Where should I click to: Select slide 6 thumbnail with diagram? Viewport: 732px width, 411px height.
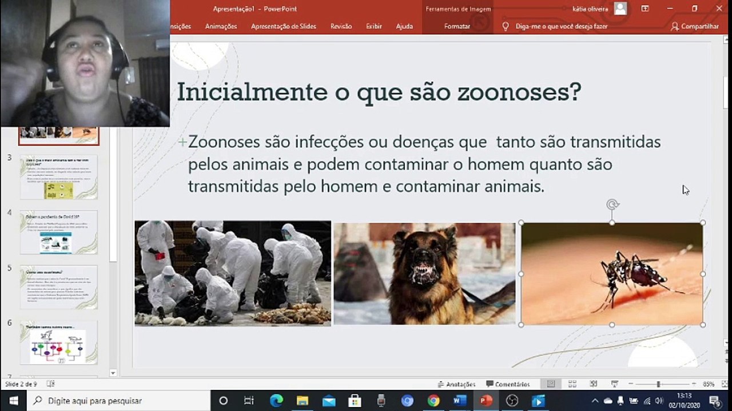pos(58,342)
